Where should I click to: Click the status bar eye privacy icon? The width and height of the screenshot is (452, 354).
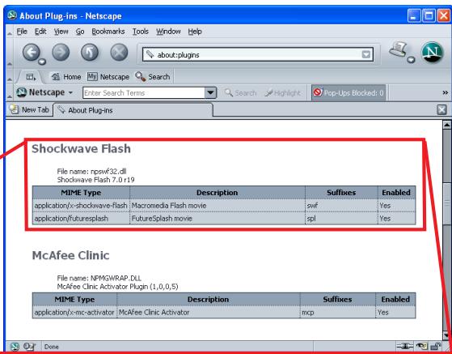click(422, 346)
